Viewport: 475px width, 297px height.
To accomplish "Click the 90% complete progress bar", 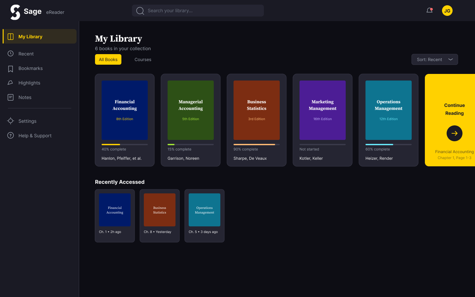I will (257, 145).
